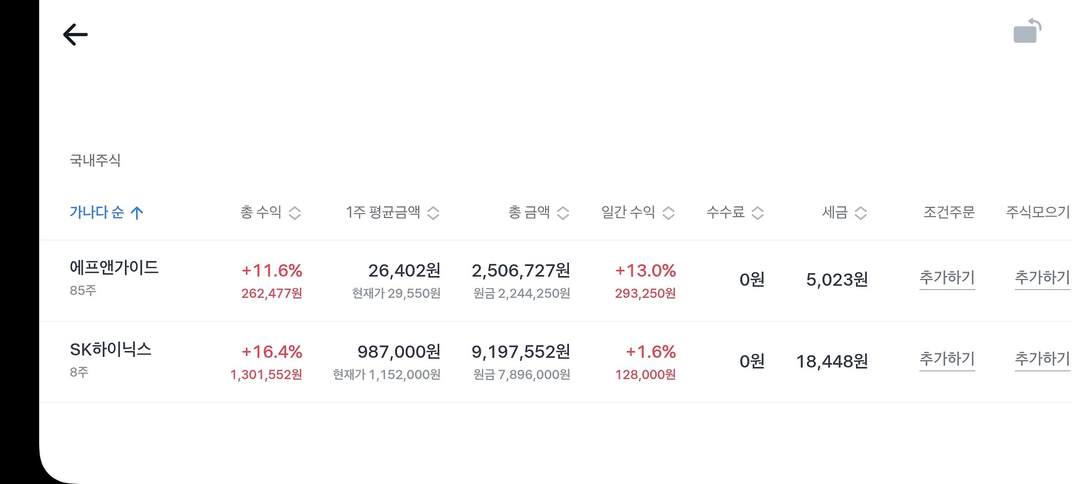Add 주식모으기 for SK하이닉스
The height and width of the screenshot is (484, 1072).
pos(1042,360)
